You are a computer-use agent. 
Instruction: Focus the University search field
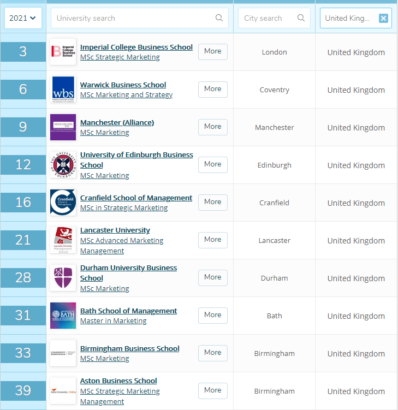tap(140, 18)
